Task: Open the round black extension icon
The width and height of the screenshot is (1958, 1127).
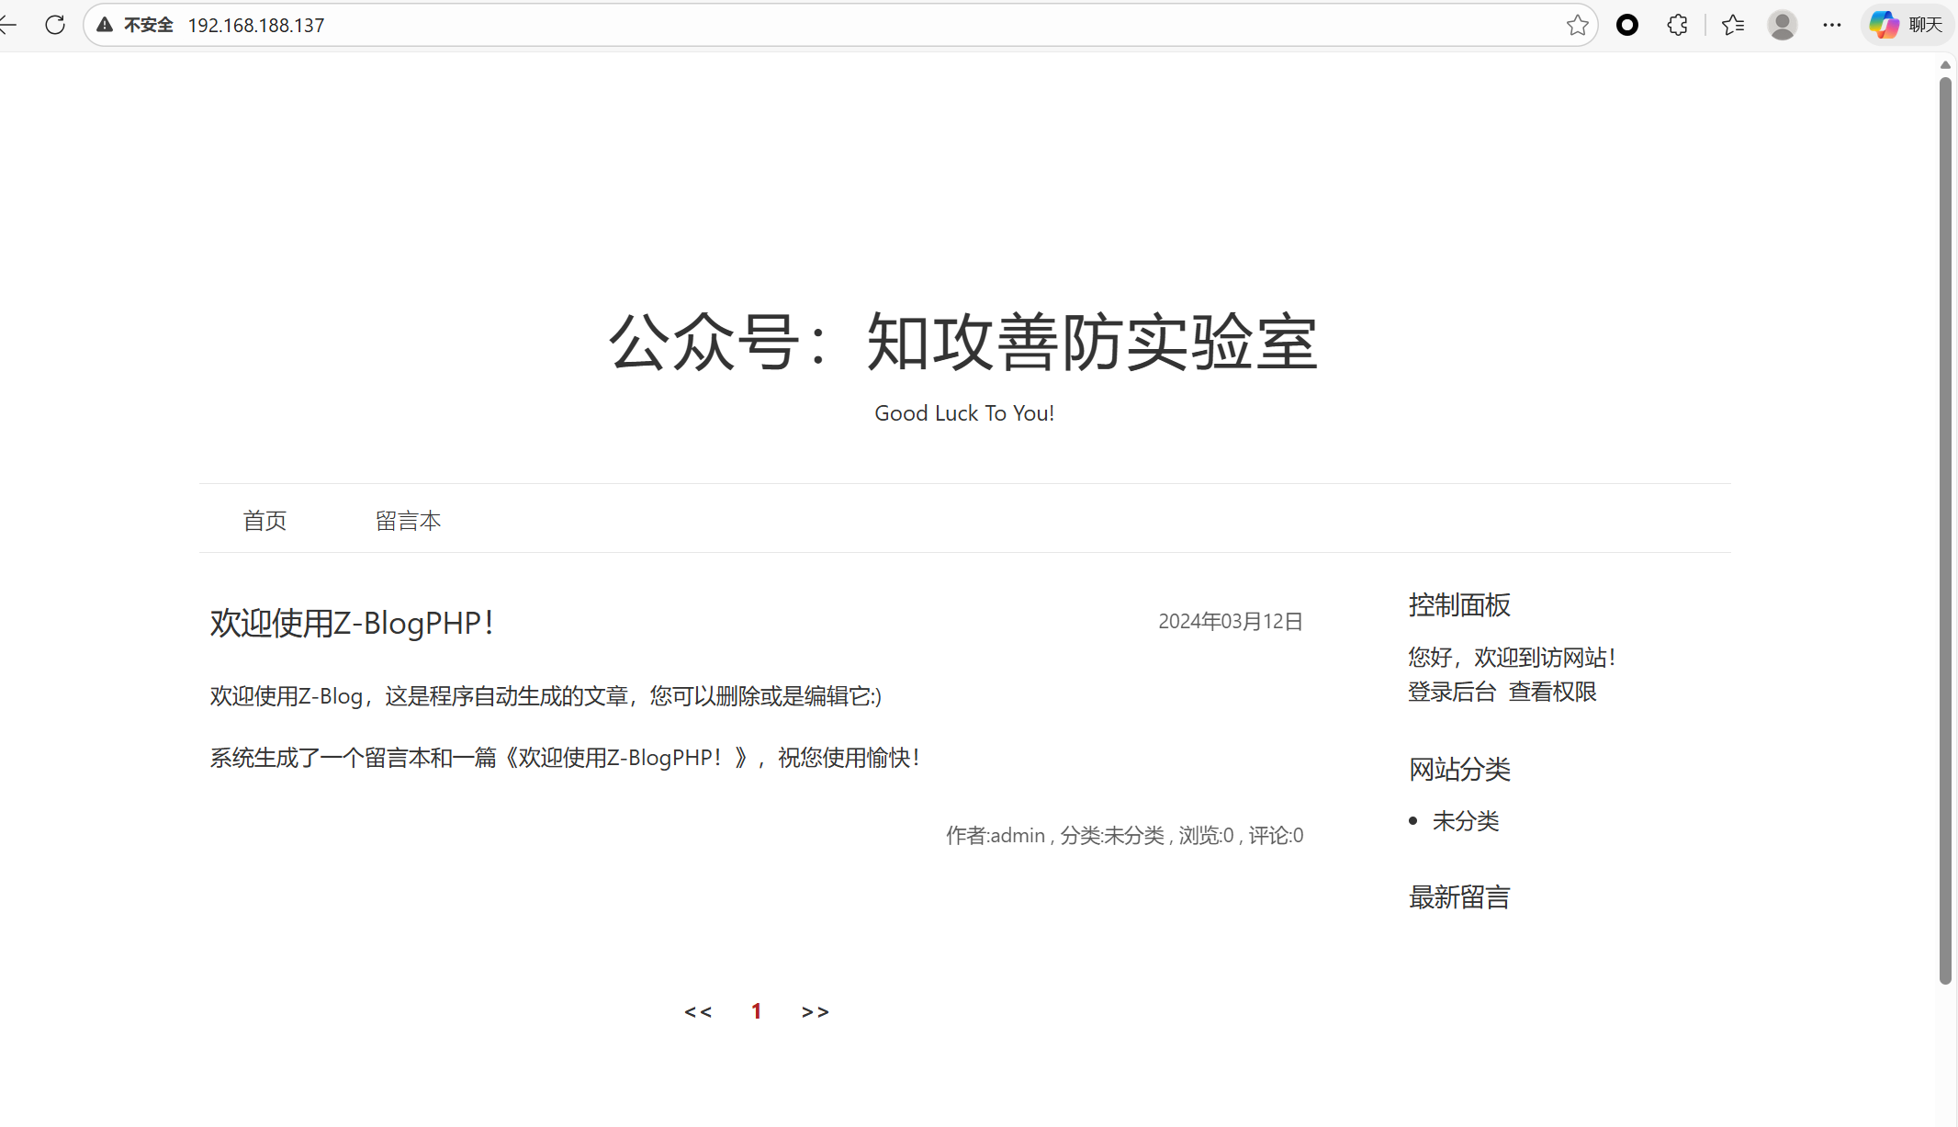Action: pos(1626,25)
